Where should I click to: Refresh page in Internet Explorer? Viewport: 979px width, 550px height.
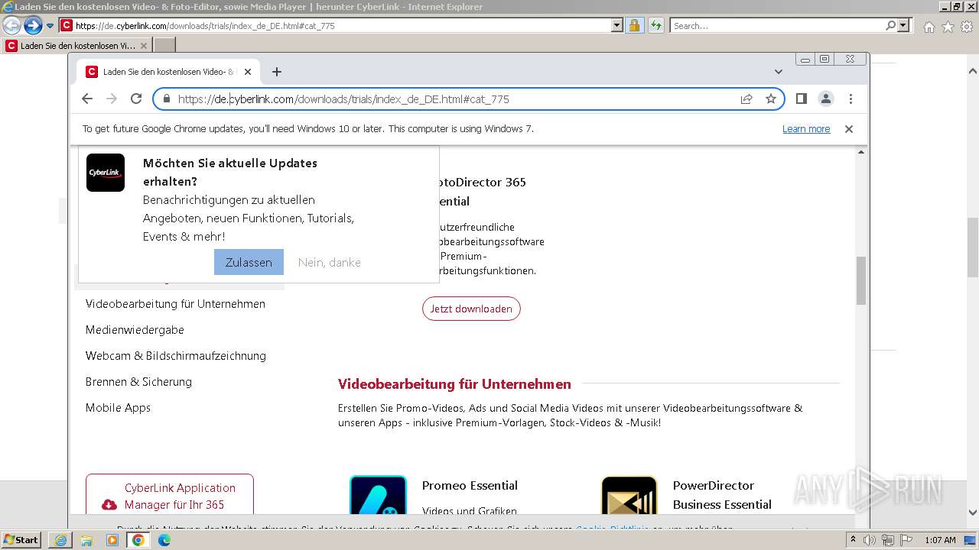655,26
